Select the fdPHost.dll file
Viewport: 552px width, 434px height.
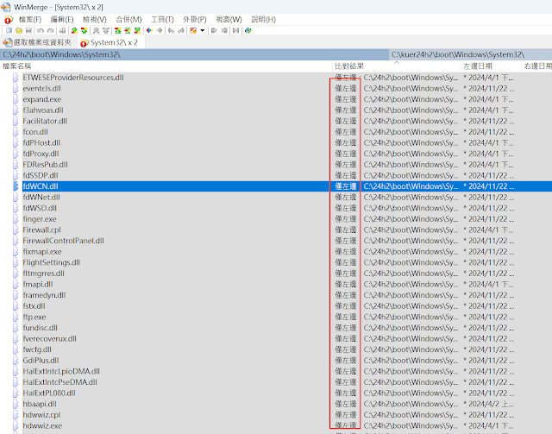[41, 142]
